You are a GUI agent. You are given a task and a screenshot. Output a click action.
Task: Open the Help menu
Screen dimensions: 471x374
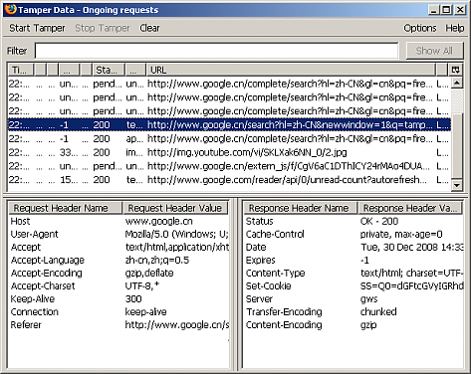455,28
